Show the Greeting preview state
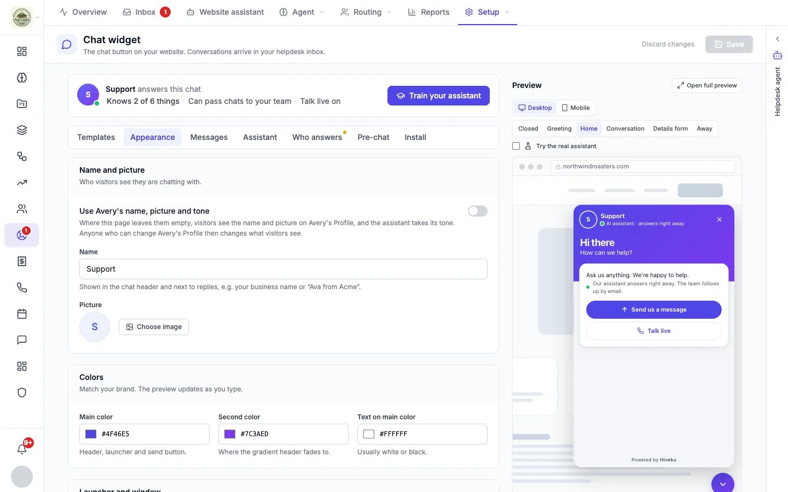The image size is (788, 492). tap(559, 128)
